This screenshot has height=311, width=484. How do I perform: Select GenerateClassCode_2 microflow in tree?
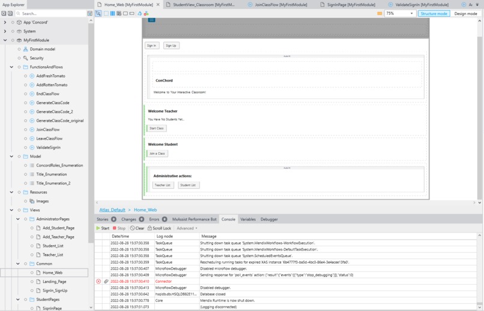pos(55,112)
